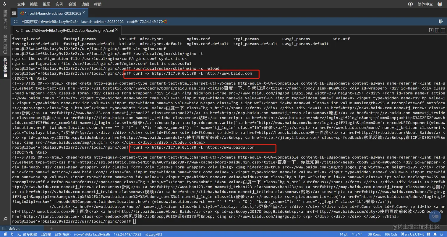Click the 日本(东京) instance ID text

pyautogui.click(x=49, y=22)
